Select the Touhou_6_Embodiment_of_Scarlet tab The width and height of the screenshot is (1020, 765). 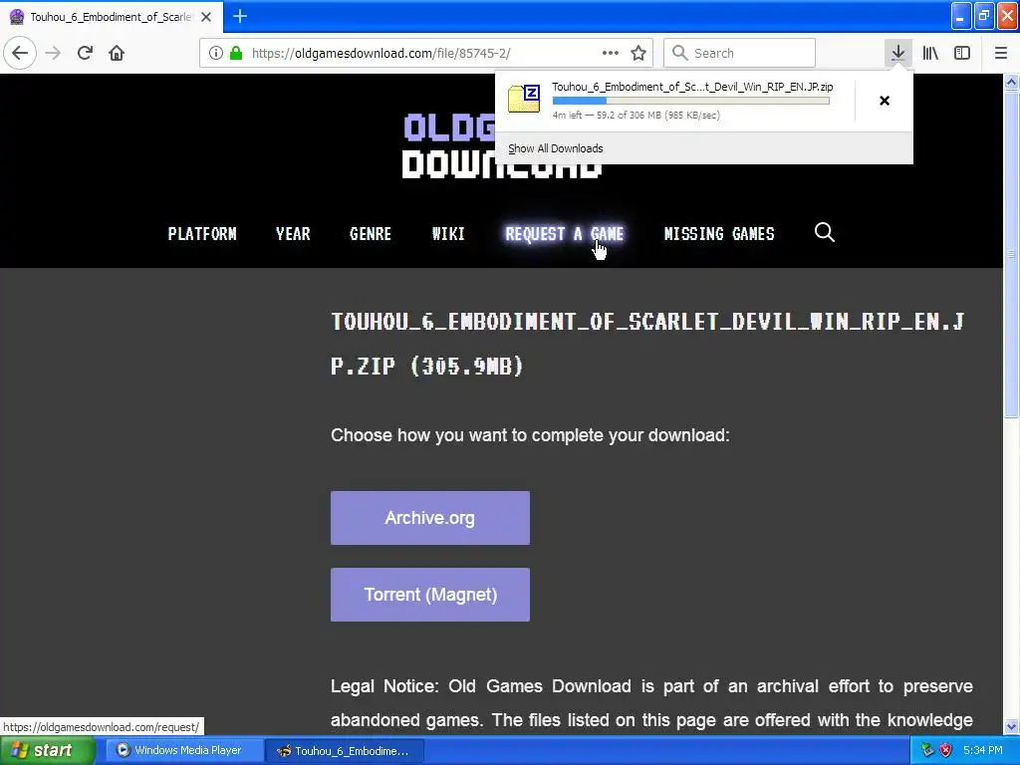point(111,17)
